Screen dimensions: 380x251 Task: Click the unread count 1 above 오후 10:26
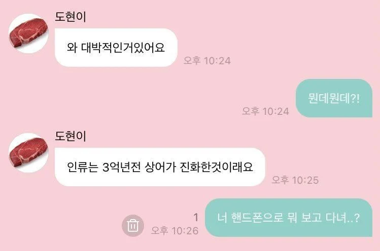tap(196, 218)
